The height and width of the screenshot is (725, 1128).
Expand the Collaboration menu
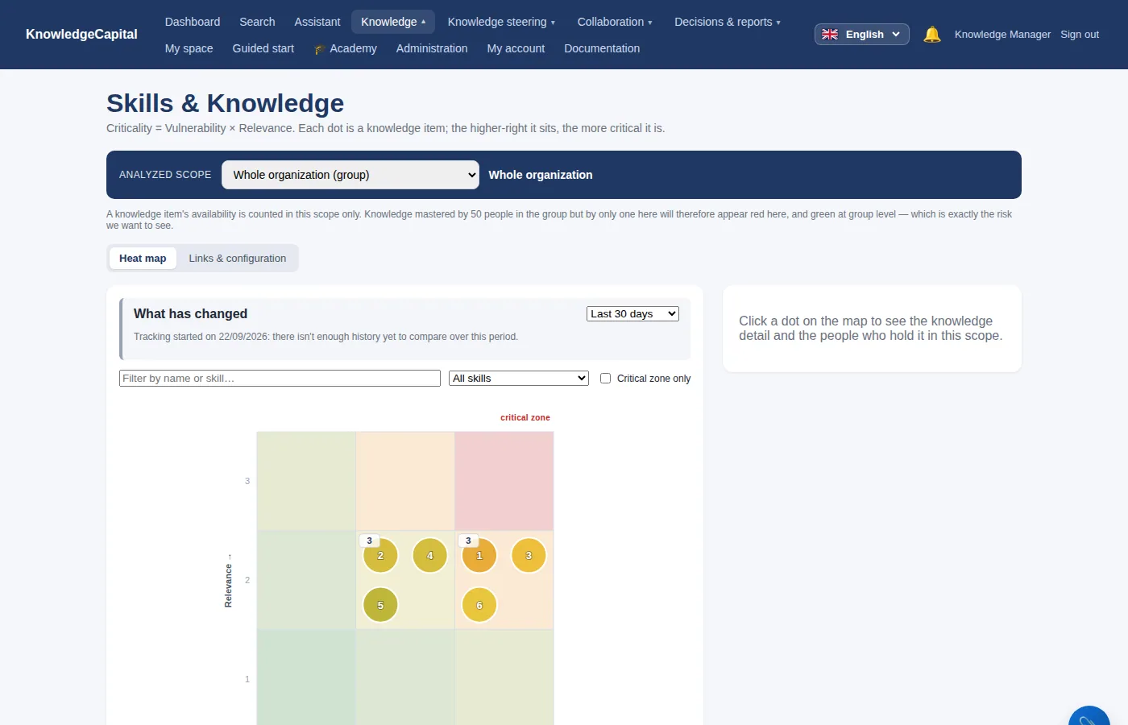pos(615,22)
